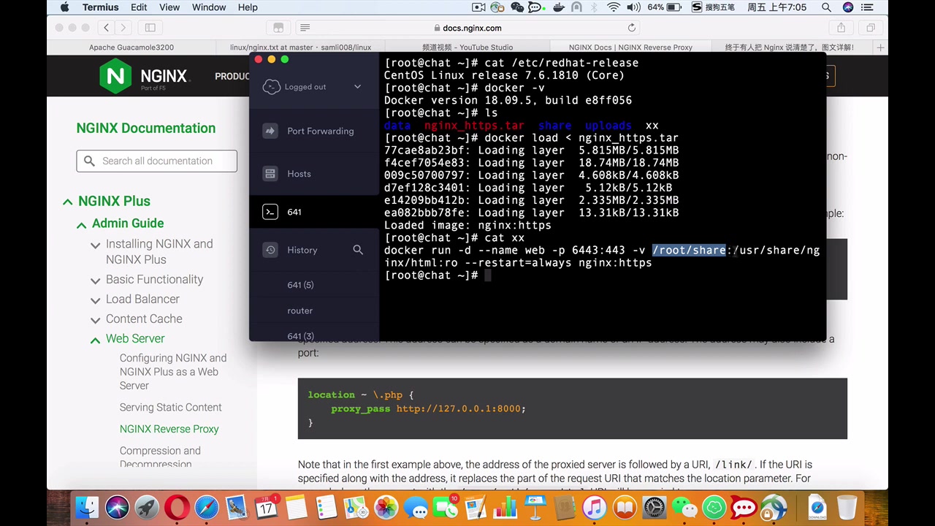Open the Logged out account dropdown

pyautogui.click(x=314, y=87)
